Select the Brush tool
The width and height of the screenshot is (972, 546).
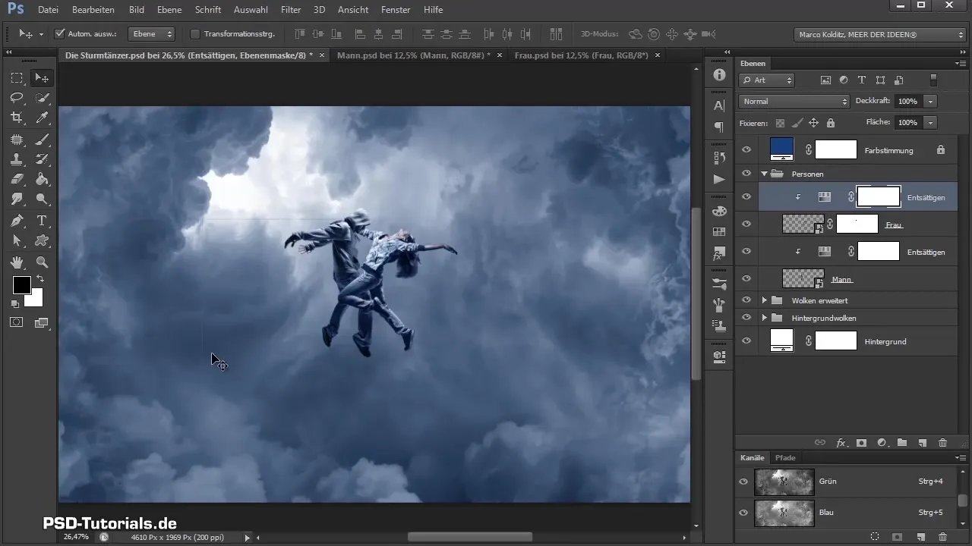[x=43, y=139]
